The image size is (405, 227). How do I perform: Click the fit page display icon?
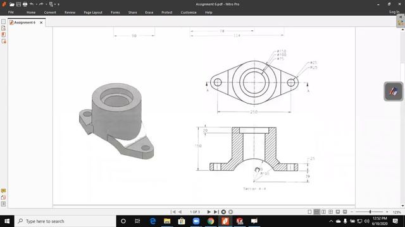pyautogui.click(x=338, y=212)
